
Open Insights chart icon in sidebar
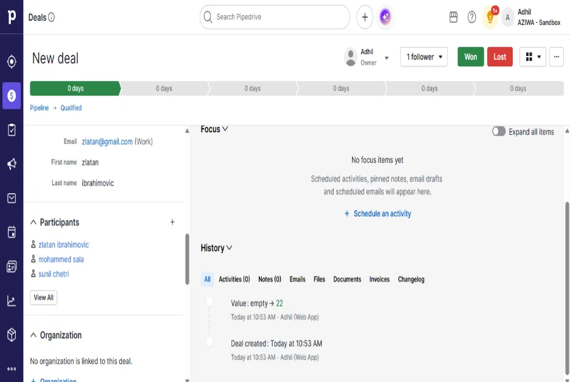point(12,301)
